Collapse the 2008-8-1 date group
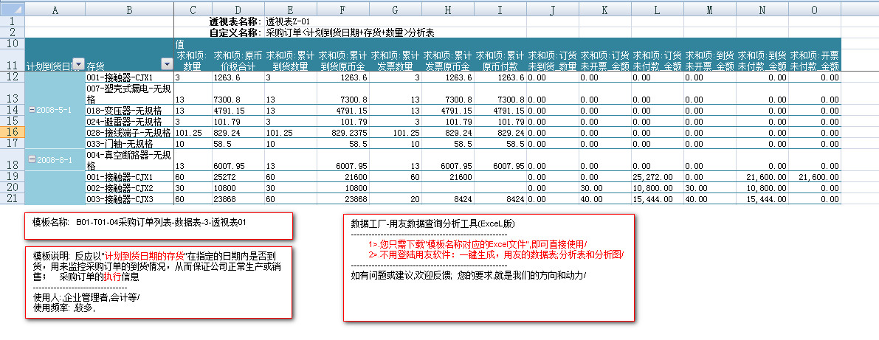The image size is (879, 340). [30, 159]
